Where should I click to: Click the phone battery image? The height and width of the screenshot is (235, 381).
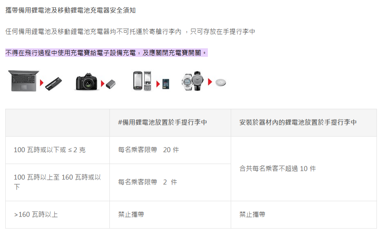(165, 84)
